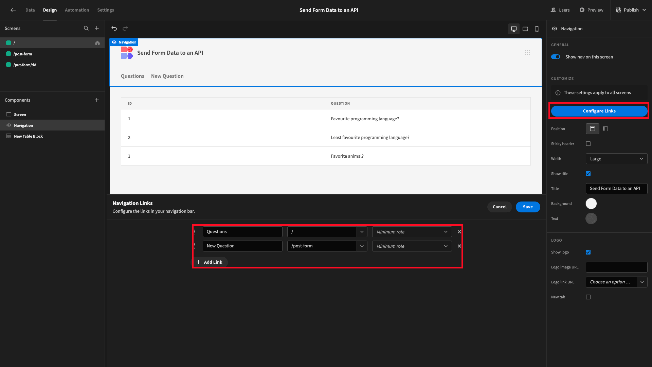The image size is (652, 367).
Task: Search screens with magnifier icon
Action: pos(86,28)
